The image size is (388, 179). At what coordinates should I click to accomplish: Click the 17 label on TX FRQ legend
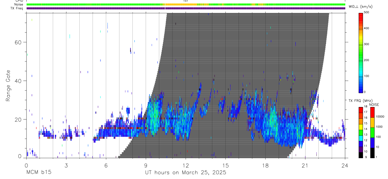366,112
